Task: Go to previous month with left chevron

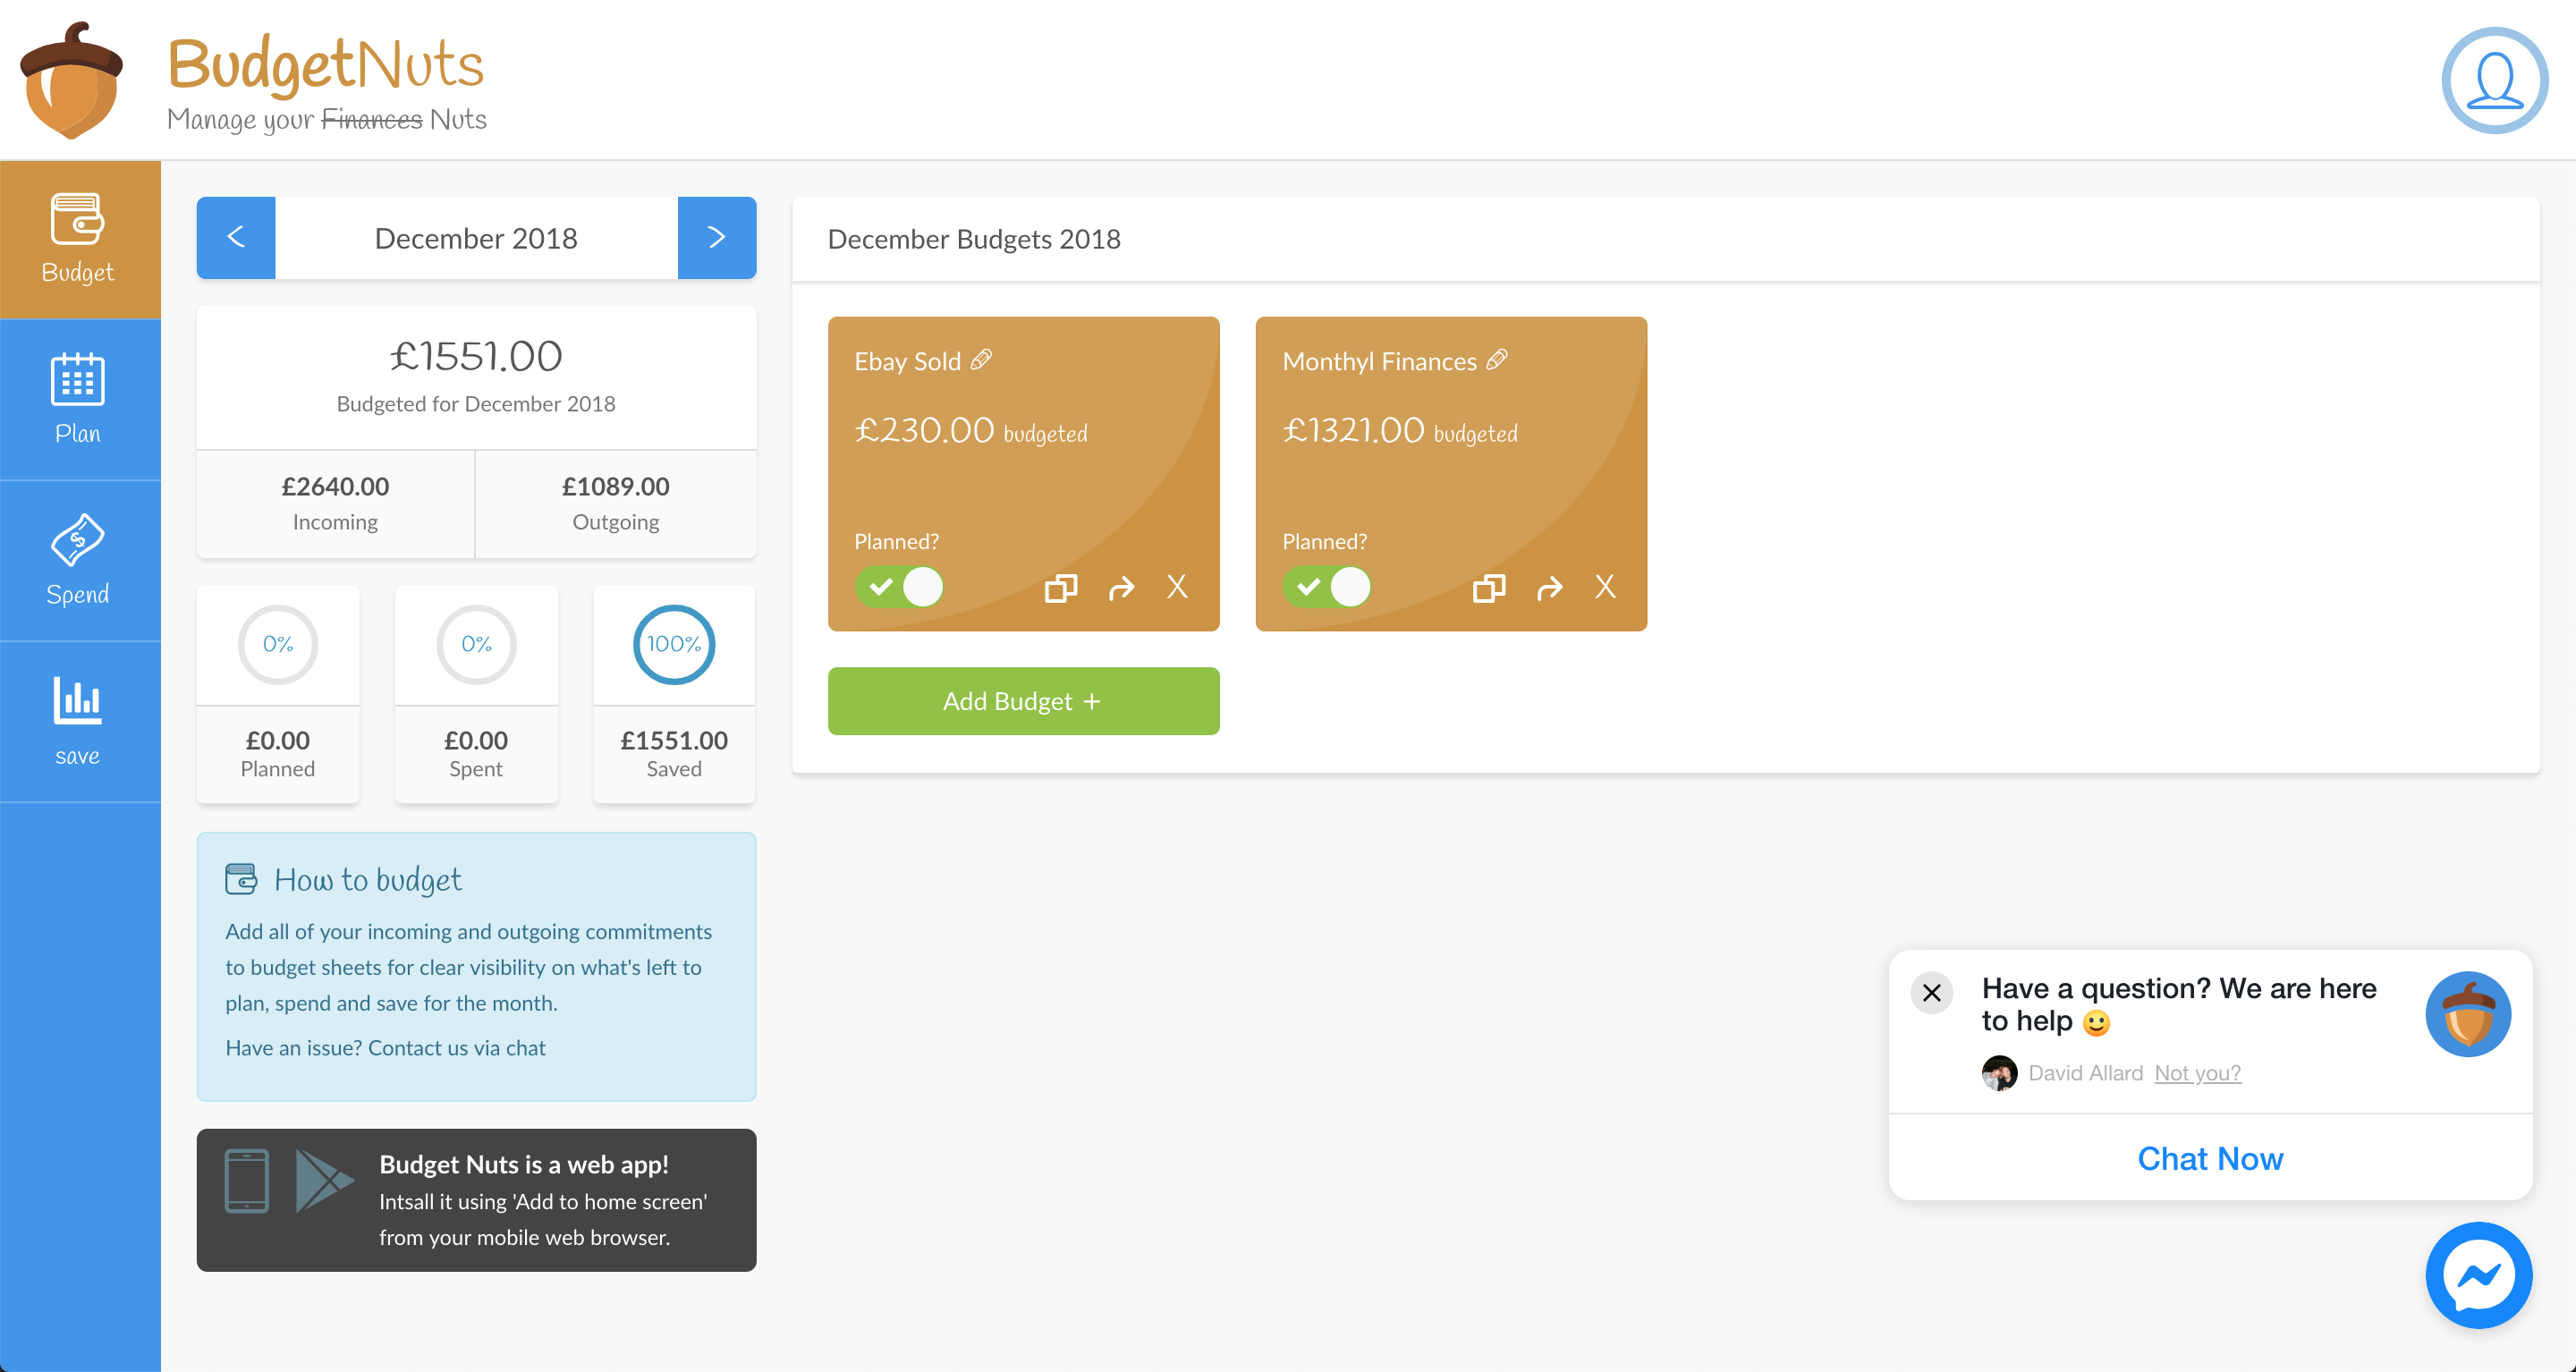Action: (236, 238)
